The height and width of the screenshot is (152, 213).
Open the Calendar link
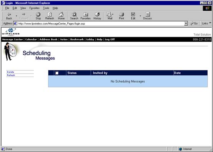(x=31, y=39)
